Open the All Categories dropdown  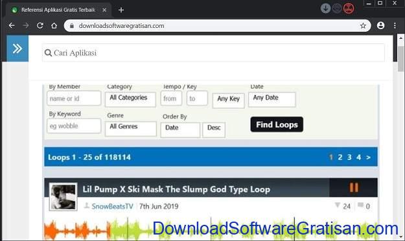(x=130, y=99)
